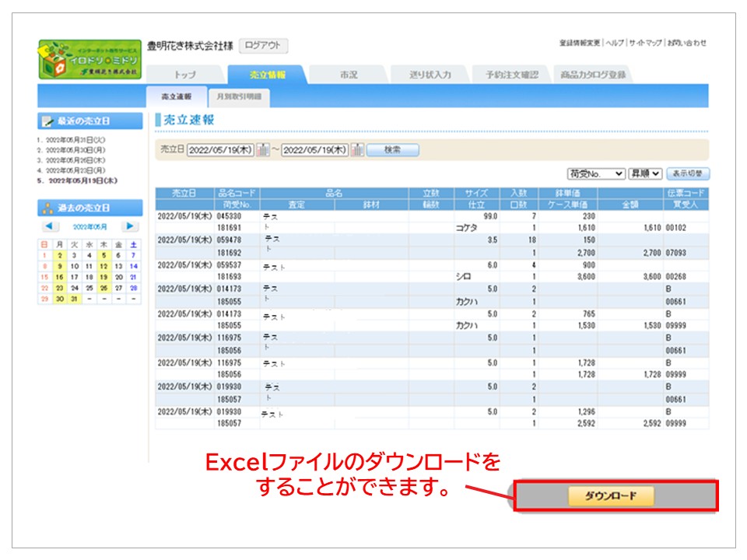Image resolution: width=747 pixels, height=560 pixels.
Task: Switch to 月別取引明細 sub-tab
Action: point(238,96)
